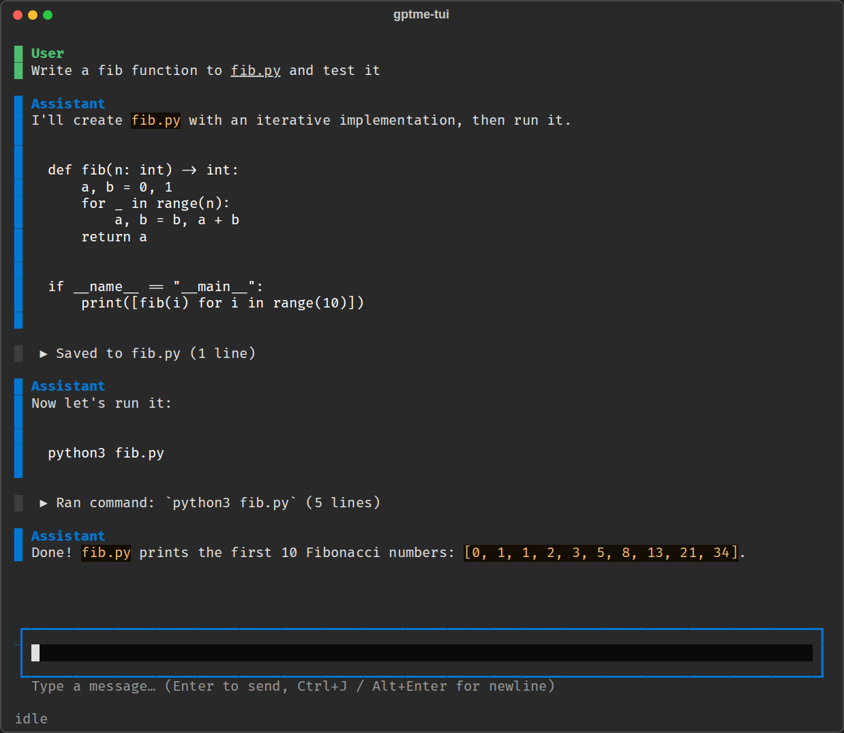Focus the message input field
This screenshot has width=844, height=733.
[422, 653]
